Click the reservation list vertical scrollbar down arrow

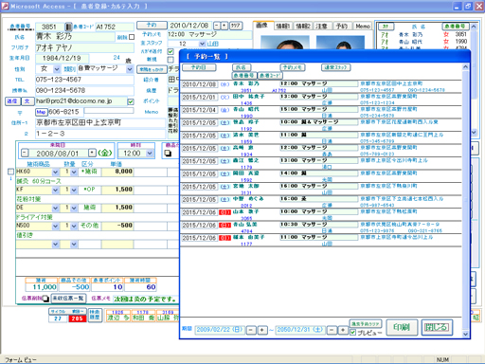[465, 334]
